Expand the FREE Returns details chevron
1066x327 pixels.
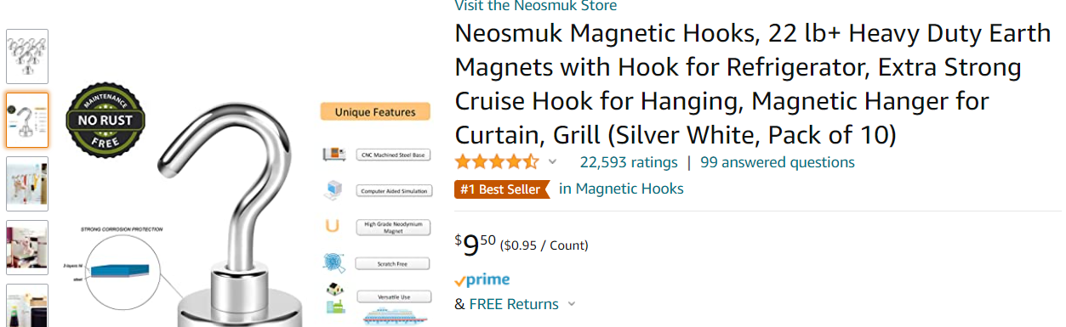pos(571,304)
